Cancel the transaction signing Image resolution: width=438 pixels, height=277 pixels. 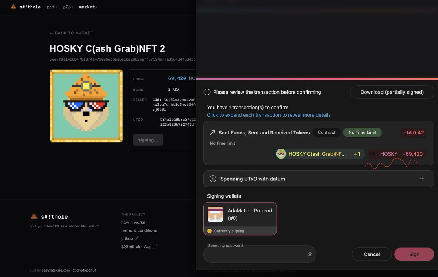(372, 254)
